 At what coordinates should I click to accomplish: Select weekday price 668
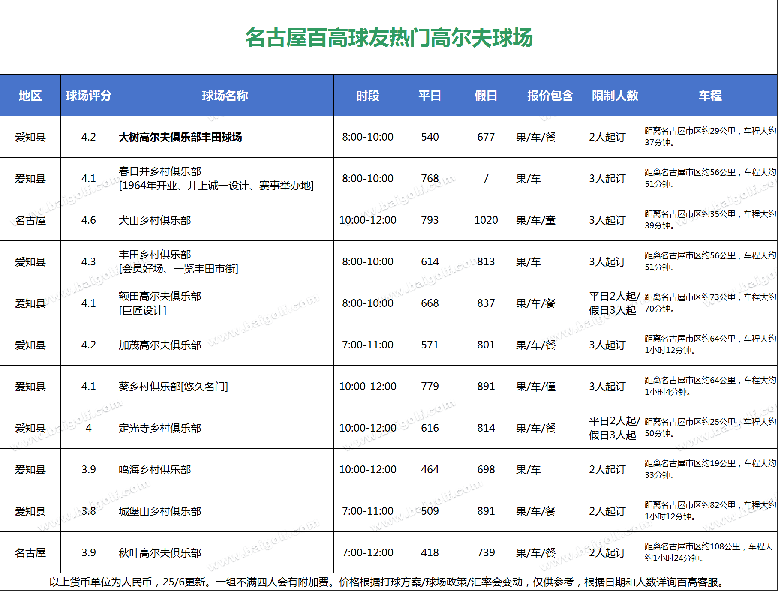click(x=430, y=303)
